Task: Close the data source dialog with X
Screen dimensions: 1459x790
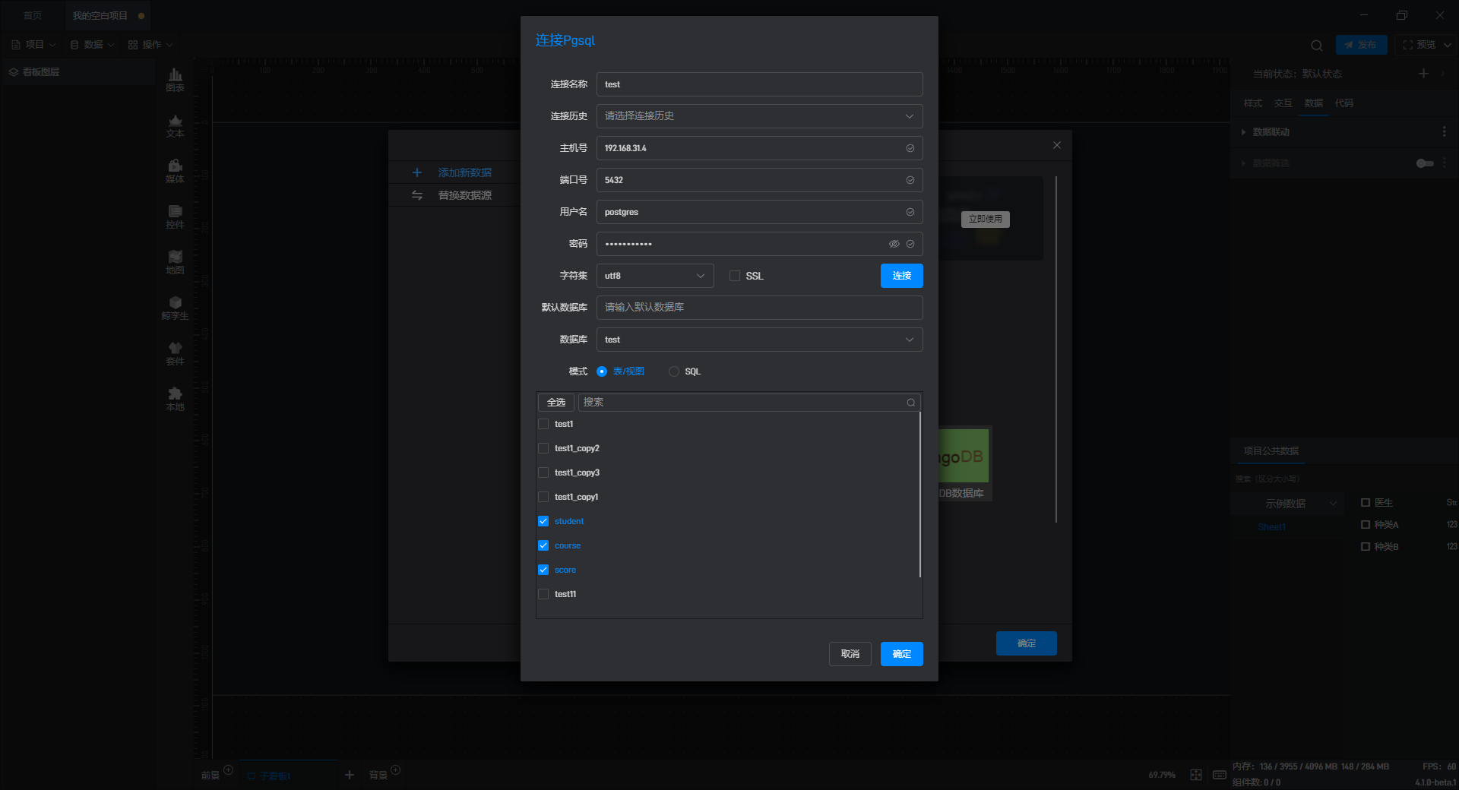Action: tap(1057, 145)
